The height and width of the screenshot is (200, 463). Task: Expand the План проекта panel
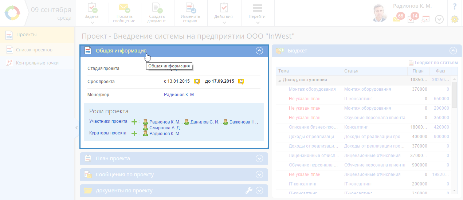[x=259, y=158]
